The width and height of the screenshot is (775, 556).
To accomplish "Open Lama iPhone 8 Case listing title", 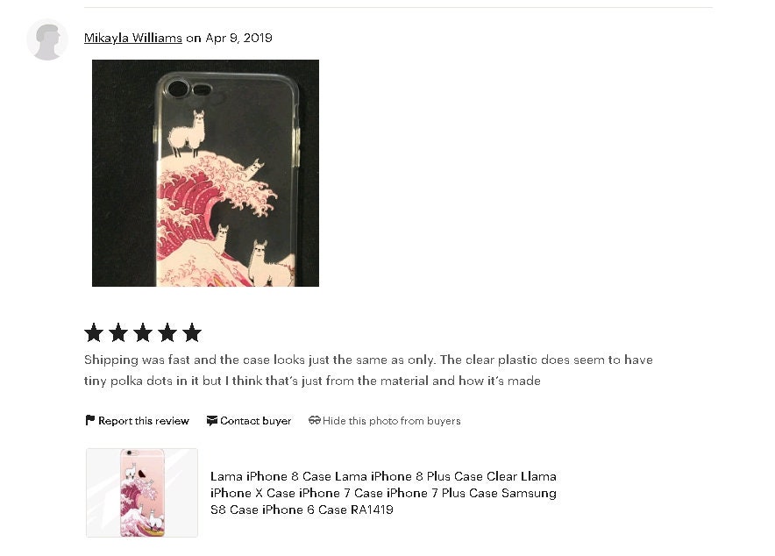I will pos(383,493).
